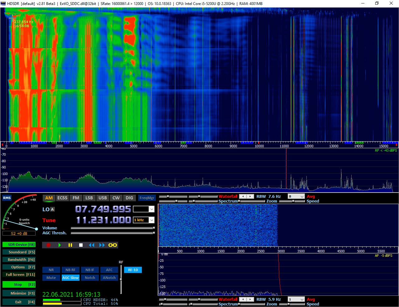Toggle the RF-10 attenuator button
The image size is (399, 307).
click(x=133, y=270)
